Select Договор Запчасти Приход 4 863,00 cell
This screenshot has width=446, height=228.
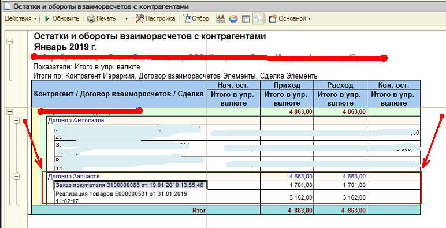(x=287, y=177)
